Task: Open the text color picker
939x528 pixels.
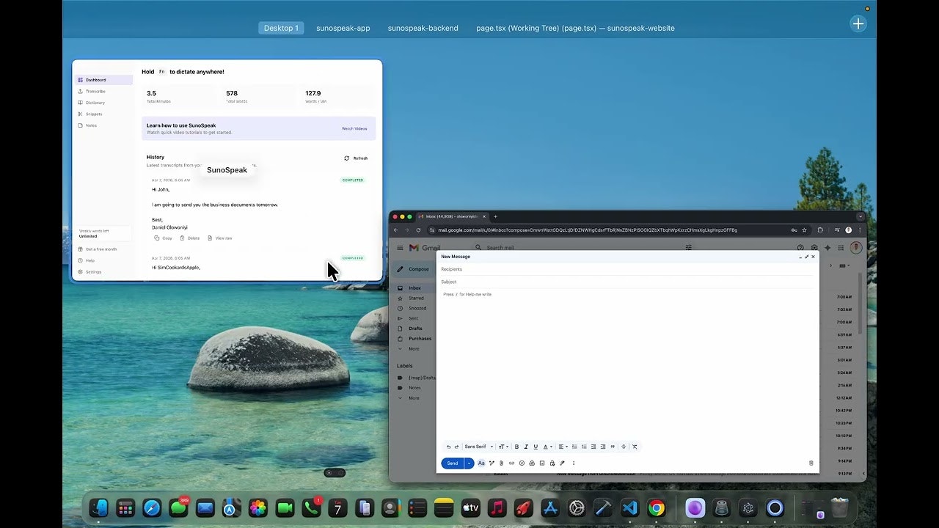Action: coord(547,447)
